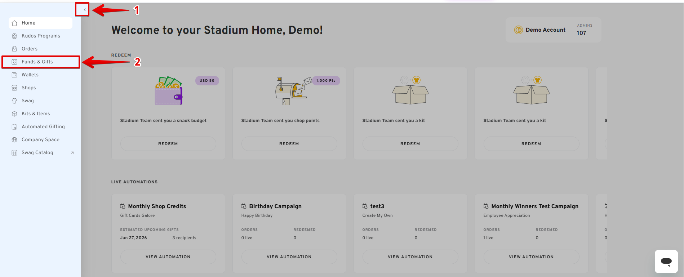Click the Shops storefront icon
This screenshot has width=684, height=277.
click(14, 88)
